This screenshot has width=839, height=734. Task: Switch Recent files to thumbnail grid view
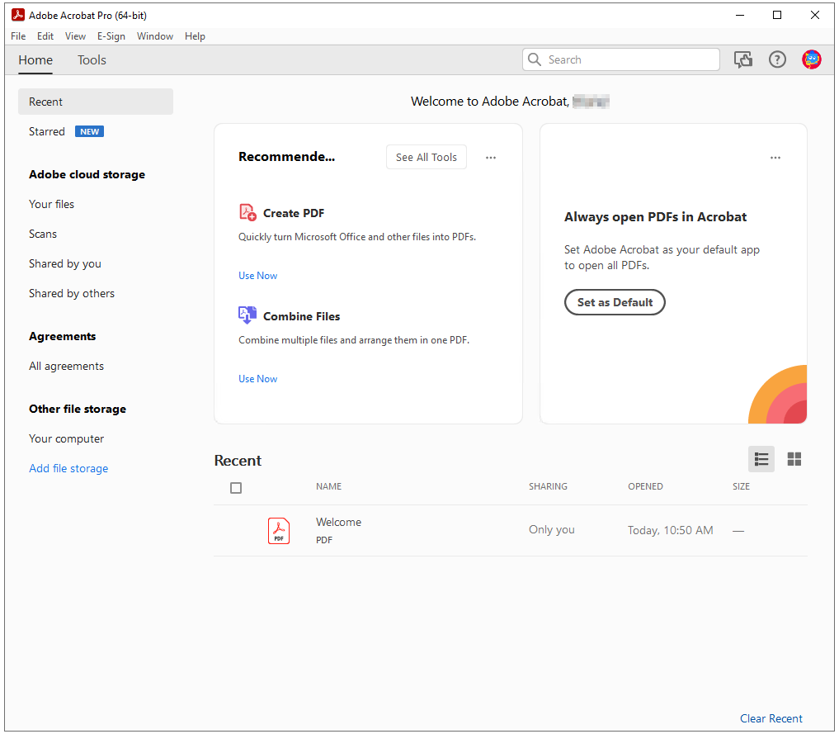(x=794, y=459)
